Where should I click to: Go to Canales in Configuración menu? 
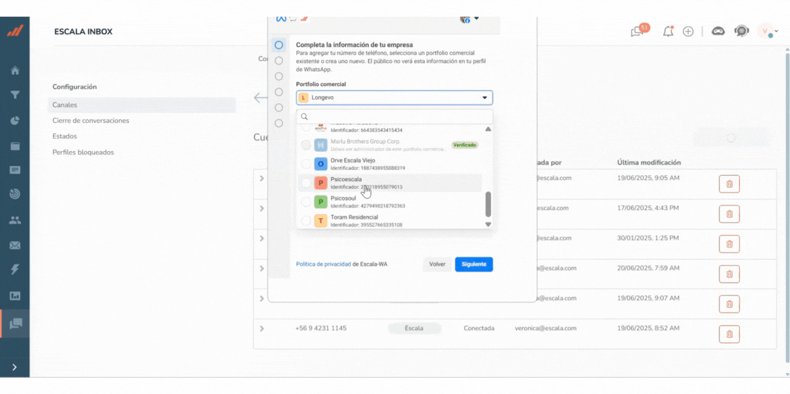142,105
